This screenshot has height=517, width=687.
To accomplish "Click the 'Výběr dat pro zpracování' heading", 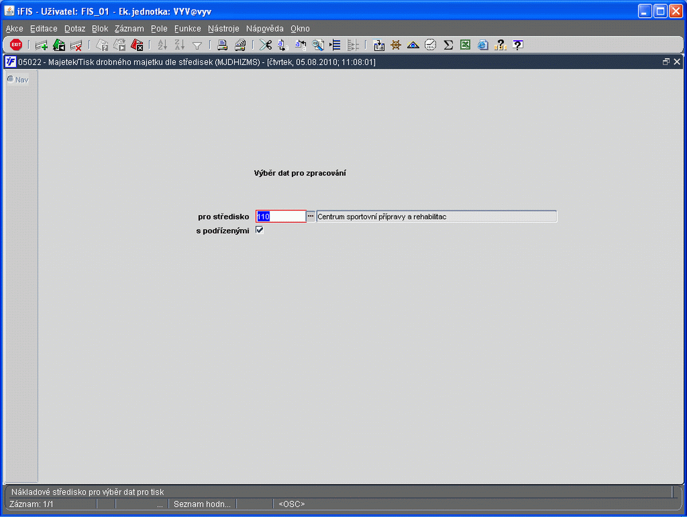I will 300,173.
